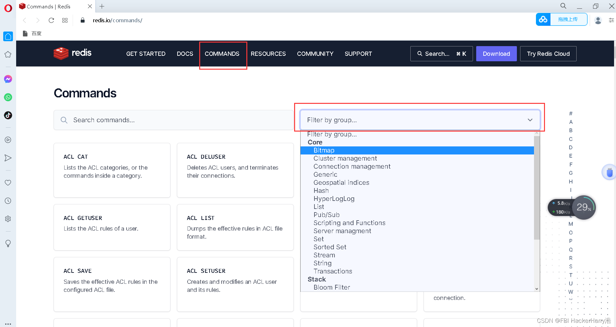
Task: Click the cloud upload extension button
Action: click(x=561, y=19)
